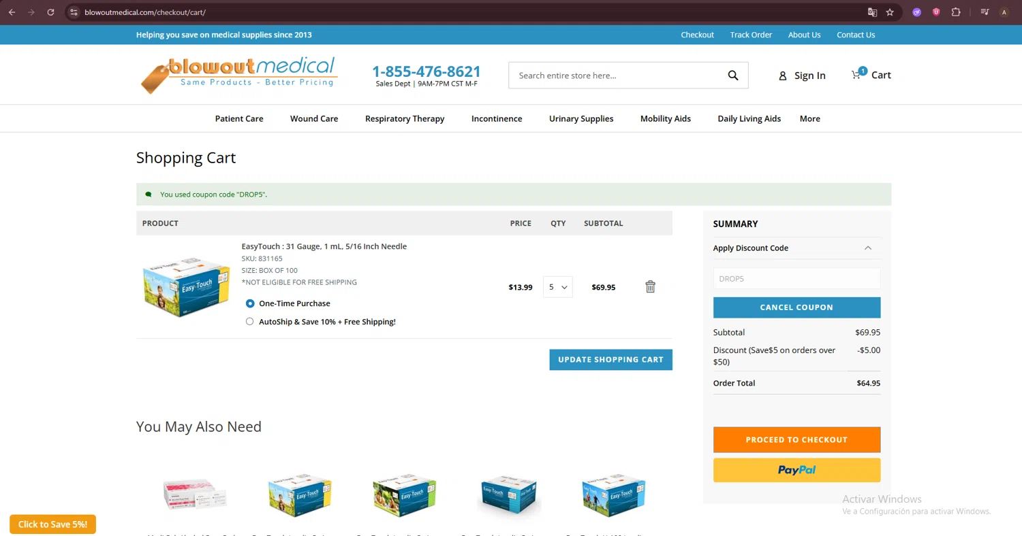The width and height of the screenshot is (1022, 536).
Task: Open the Contact Us link
Action: pos(856,35)
